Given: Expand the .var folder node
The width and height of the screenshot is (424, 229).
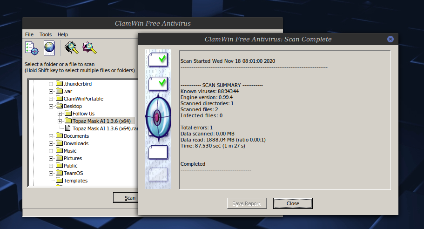Looking at the screenshot, I should 51,91.
